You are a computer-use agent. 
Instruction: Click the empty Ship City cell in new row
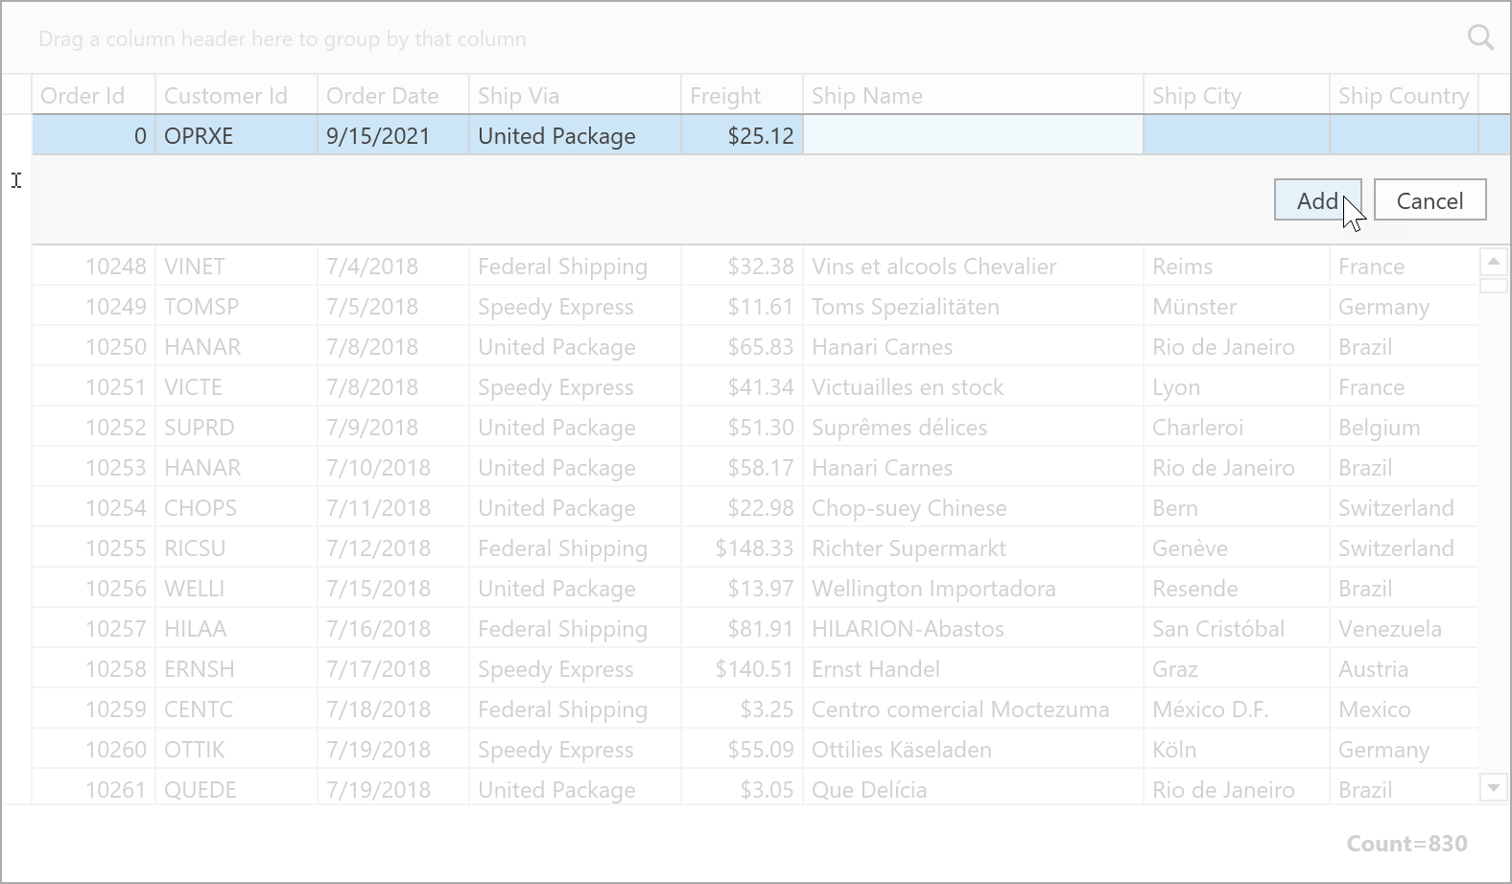tap(1236, 136)
